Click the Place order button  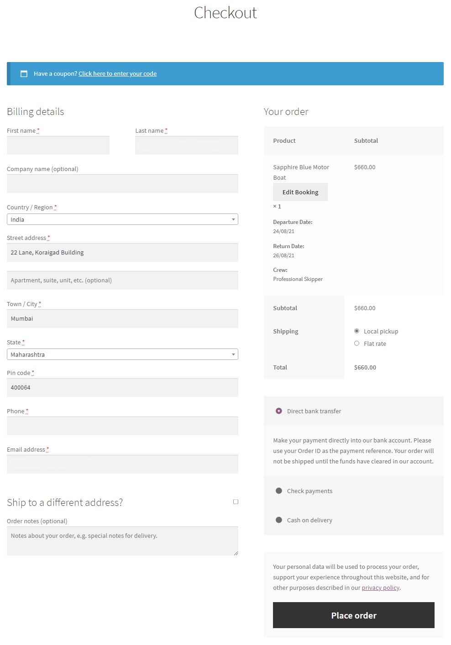[353, 615]
